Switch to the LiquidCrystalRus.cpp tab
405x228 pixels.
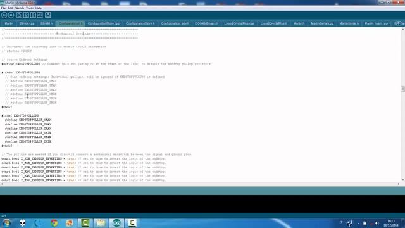239,23
